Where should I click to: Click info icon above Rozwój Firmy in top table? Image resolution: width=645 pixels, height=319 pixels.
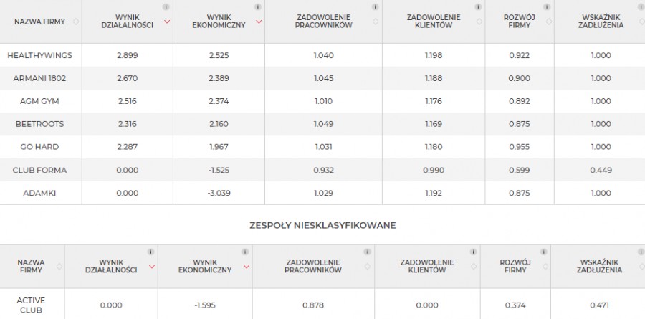click(547, 7)
